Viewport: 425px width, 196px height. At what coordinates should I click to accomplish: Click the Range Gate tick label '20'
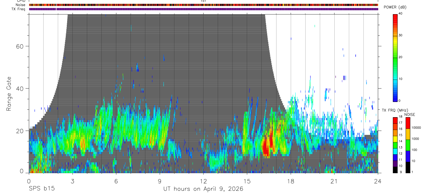coord(20,131)
